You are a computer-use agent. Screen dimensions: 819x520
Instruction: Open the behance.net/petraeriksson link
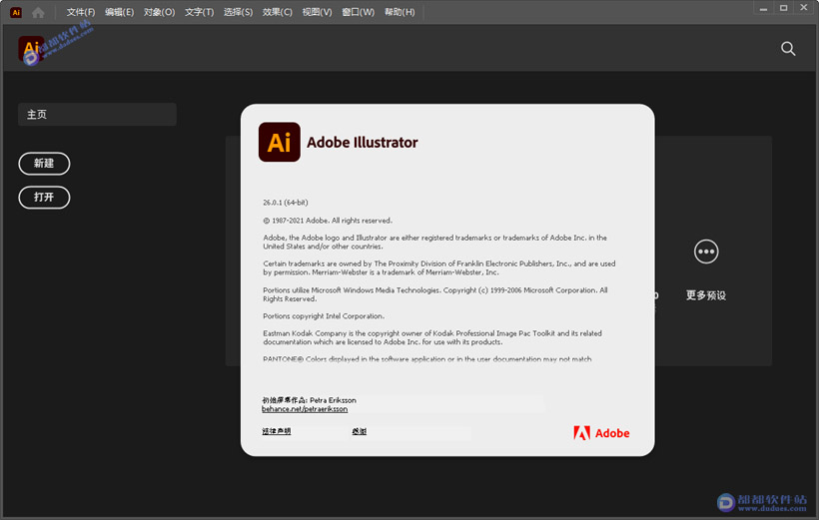[305, 409]
